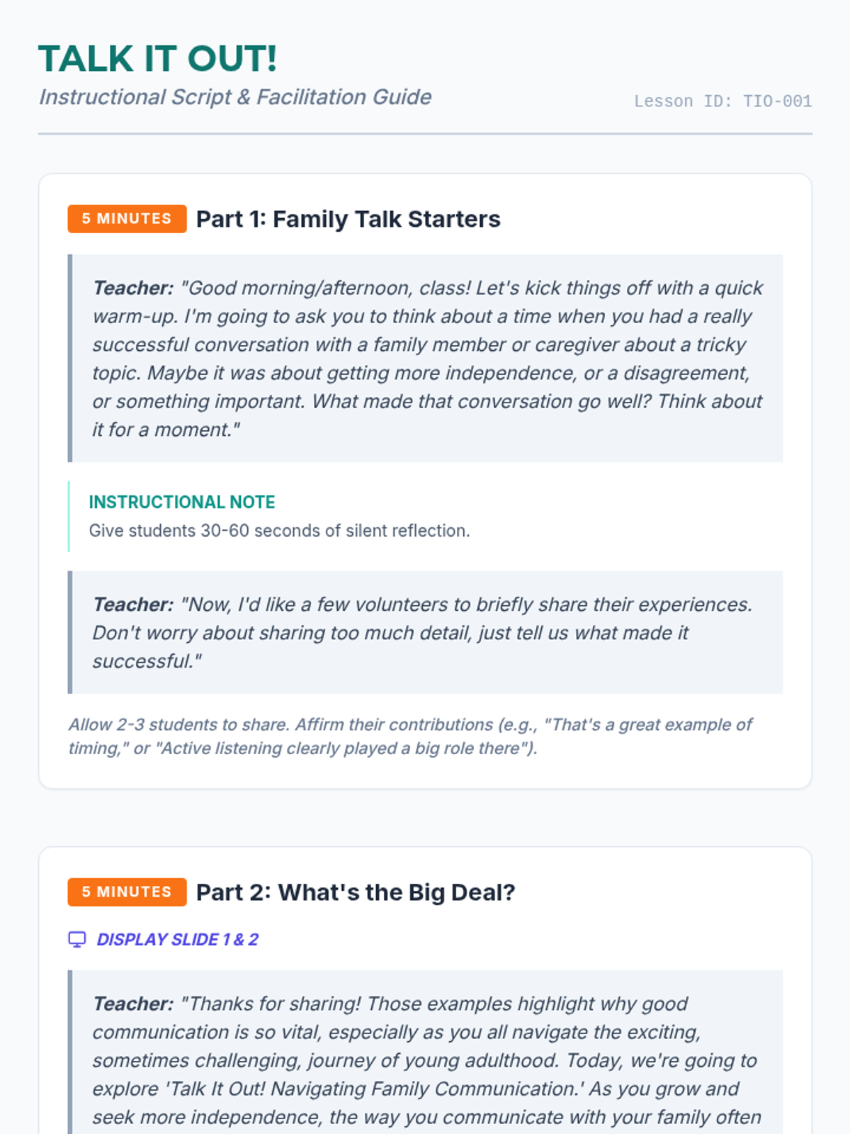850x1134 pixels.
Task: Click the Part 2: What's the Big Deal? heading
Action: pyautogui.click(x=356, y=892)
